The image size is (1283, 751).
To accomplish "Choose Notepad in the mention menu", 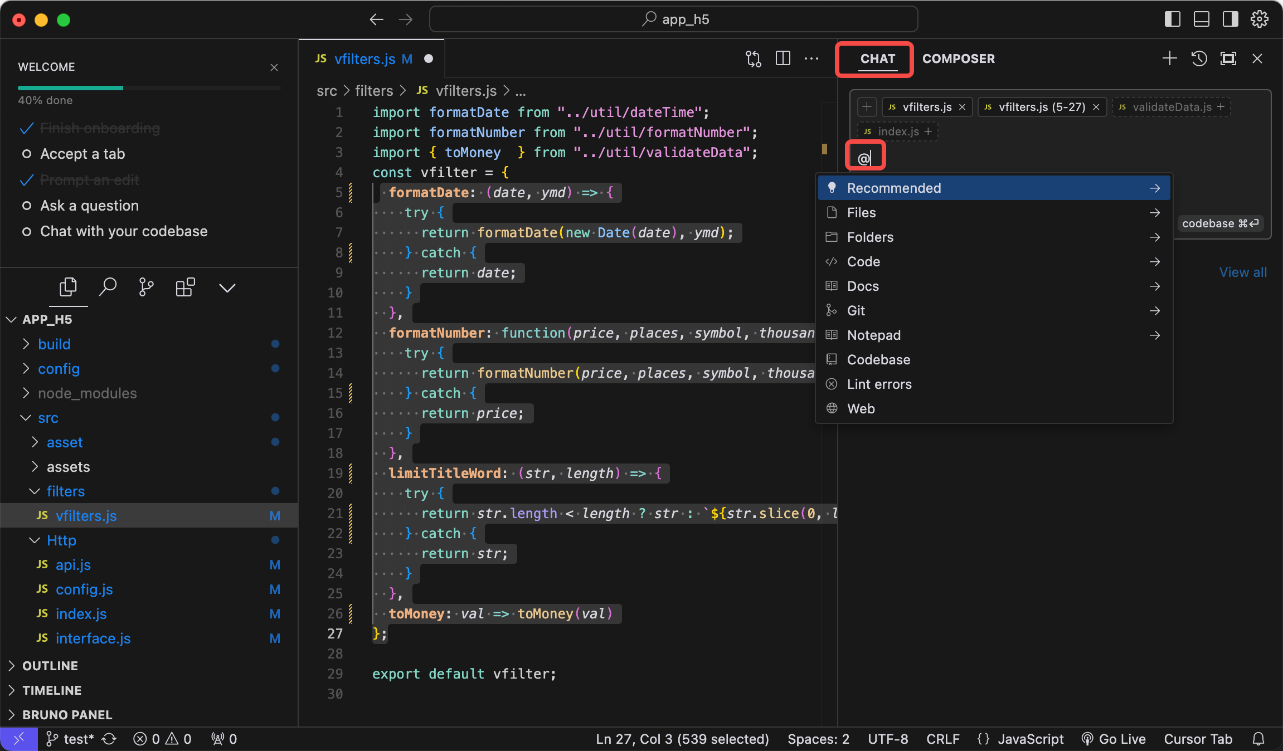I will pyautogui.click(x=994, y=335).
